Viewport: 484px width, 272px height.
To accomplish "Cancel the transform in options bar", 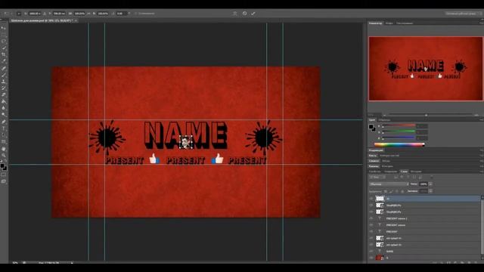I will tap(244, 14).
